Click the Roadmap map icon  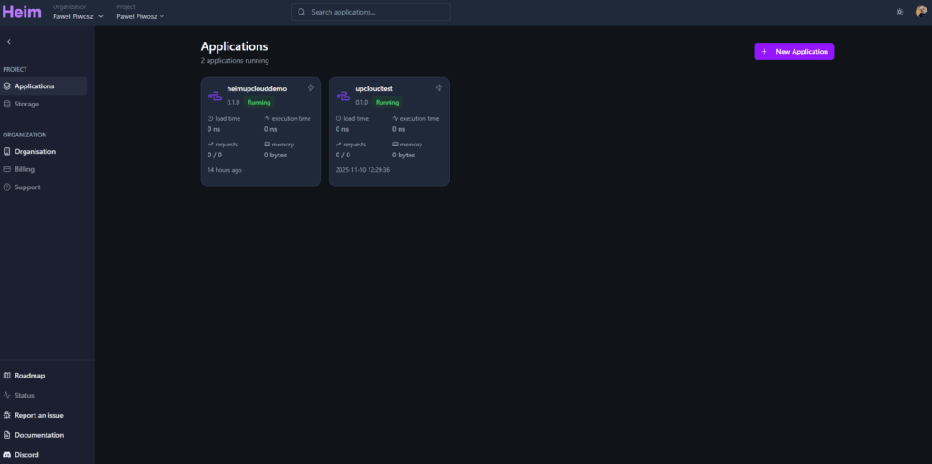click(7, 376)
